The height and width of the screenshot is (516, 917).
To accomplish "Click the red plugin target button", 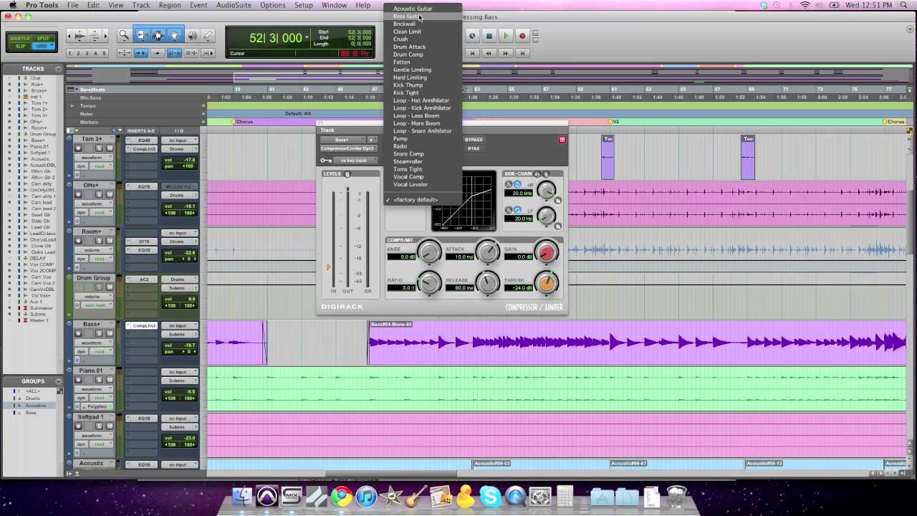I will point(562,140).
